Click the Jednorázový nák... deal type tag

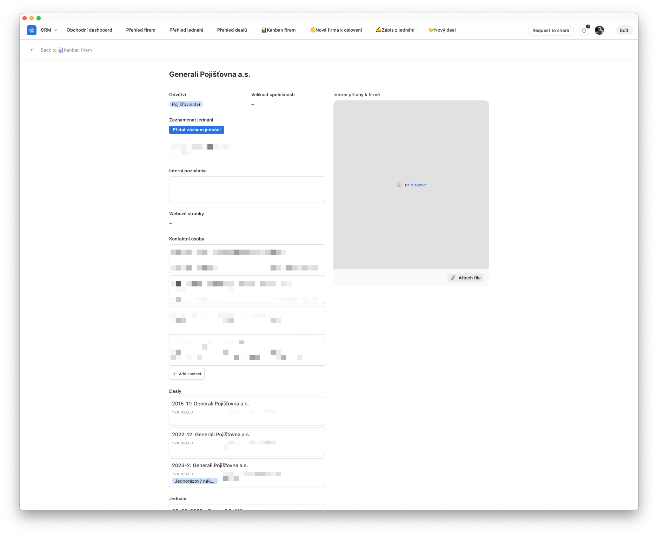[x=195, y=481]
